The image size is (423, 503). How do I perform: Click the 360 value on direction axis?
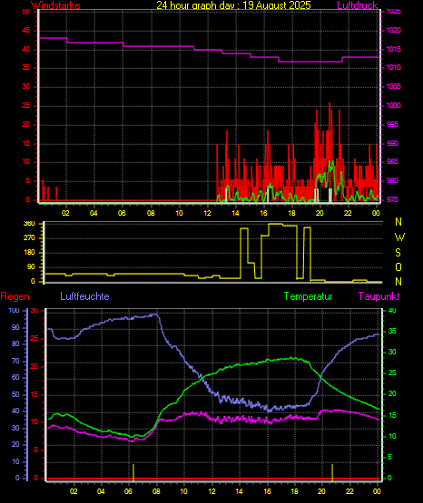pos(29,224)
